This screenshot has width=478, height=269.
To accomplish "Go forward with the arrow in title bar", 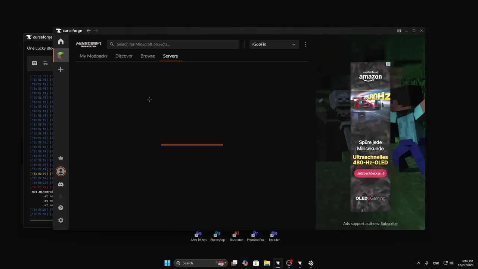I will 96,31.
